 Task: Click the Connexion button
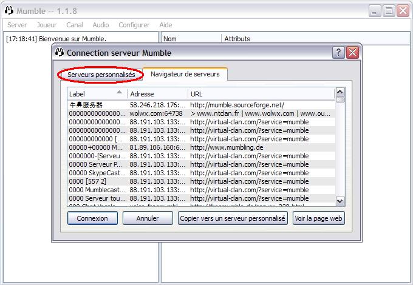point(92,218)
